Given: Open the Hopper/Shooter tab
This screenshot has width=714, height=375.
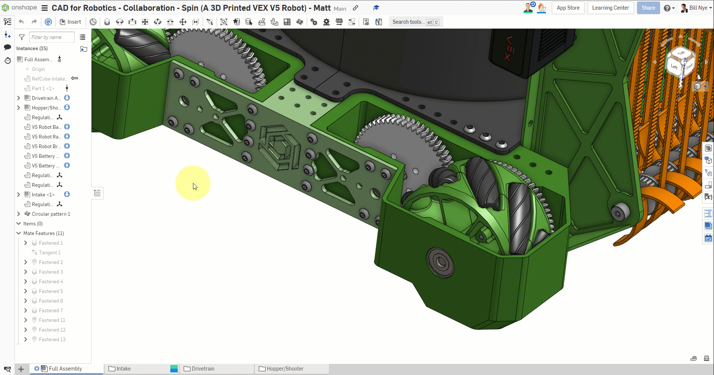Looking at the screenshot, I should coord(285,369).
